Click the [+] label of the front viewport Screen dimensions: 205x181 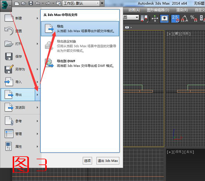coord(169,34)
